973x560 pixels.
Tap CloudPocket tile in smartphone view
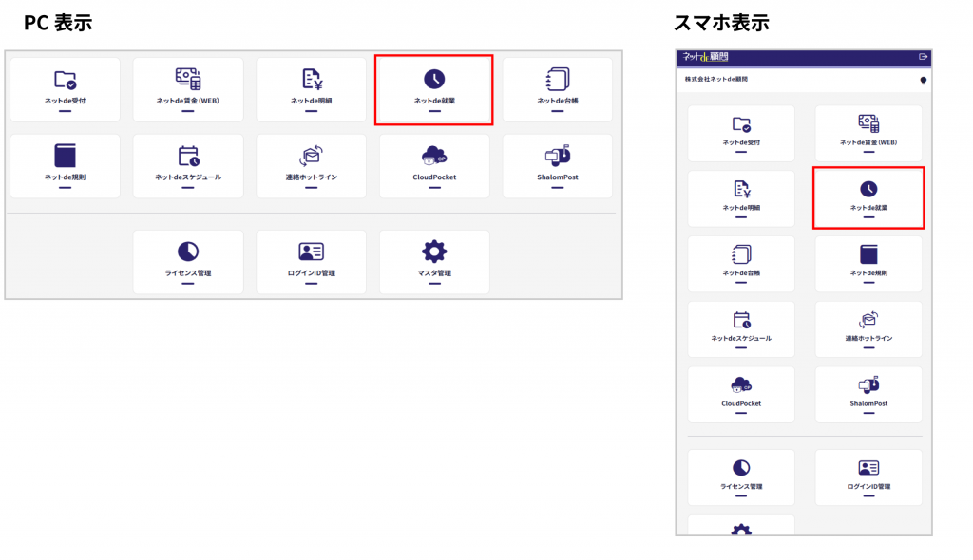pos(741,394)
